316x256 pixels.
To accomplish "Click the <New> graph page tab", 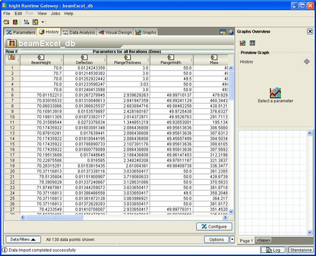I will [264, 240].
